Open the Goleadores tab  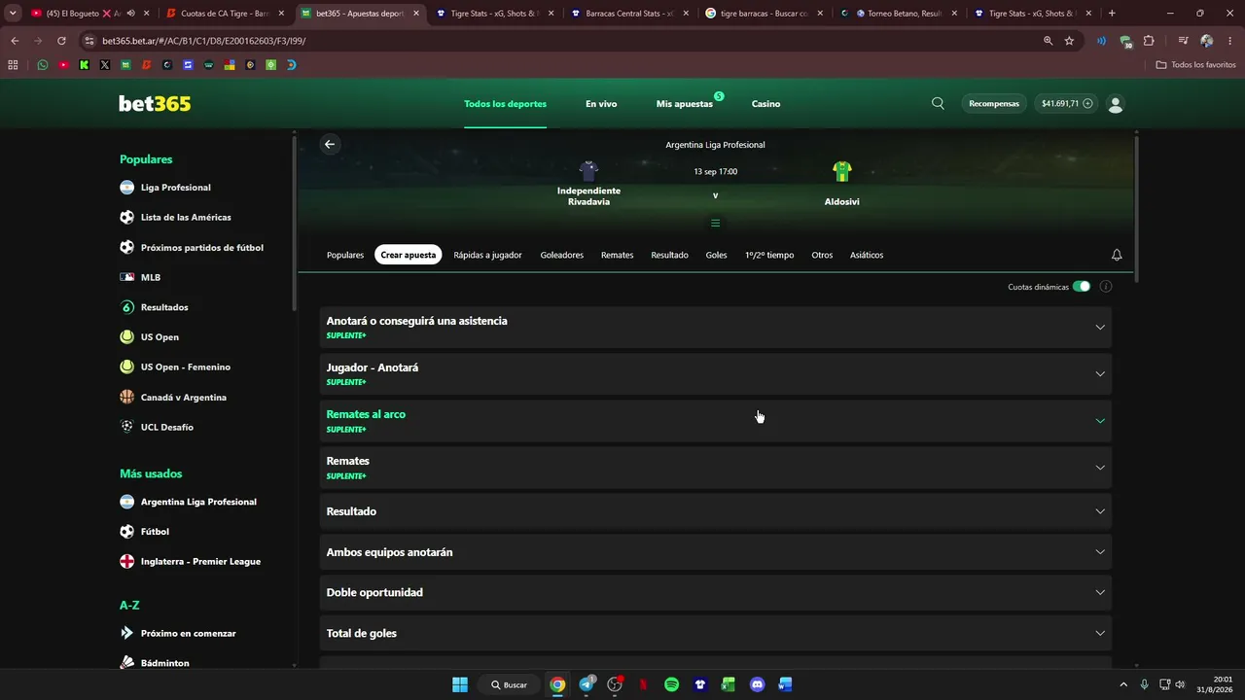pyautogui.click(x=562, y=255)
